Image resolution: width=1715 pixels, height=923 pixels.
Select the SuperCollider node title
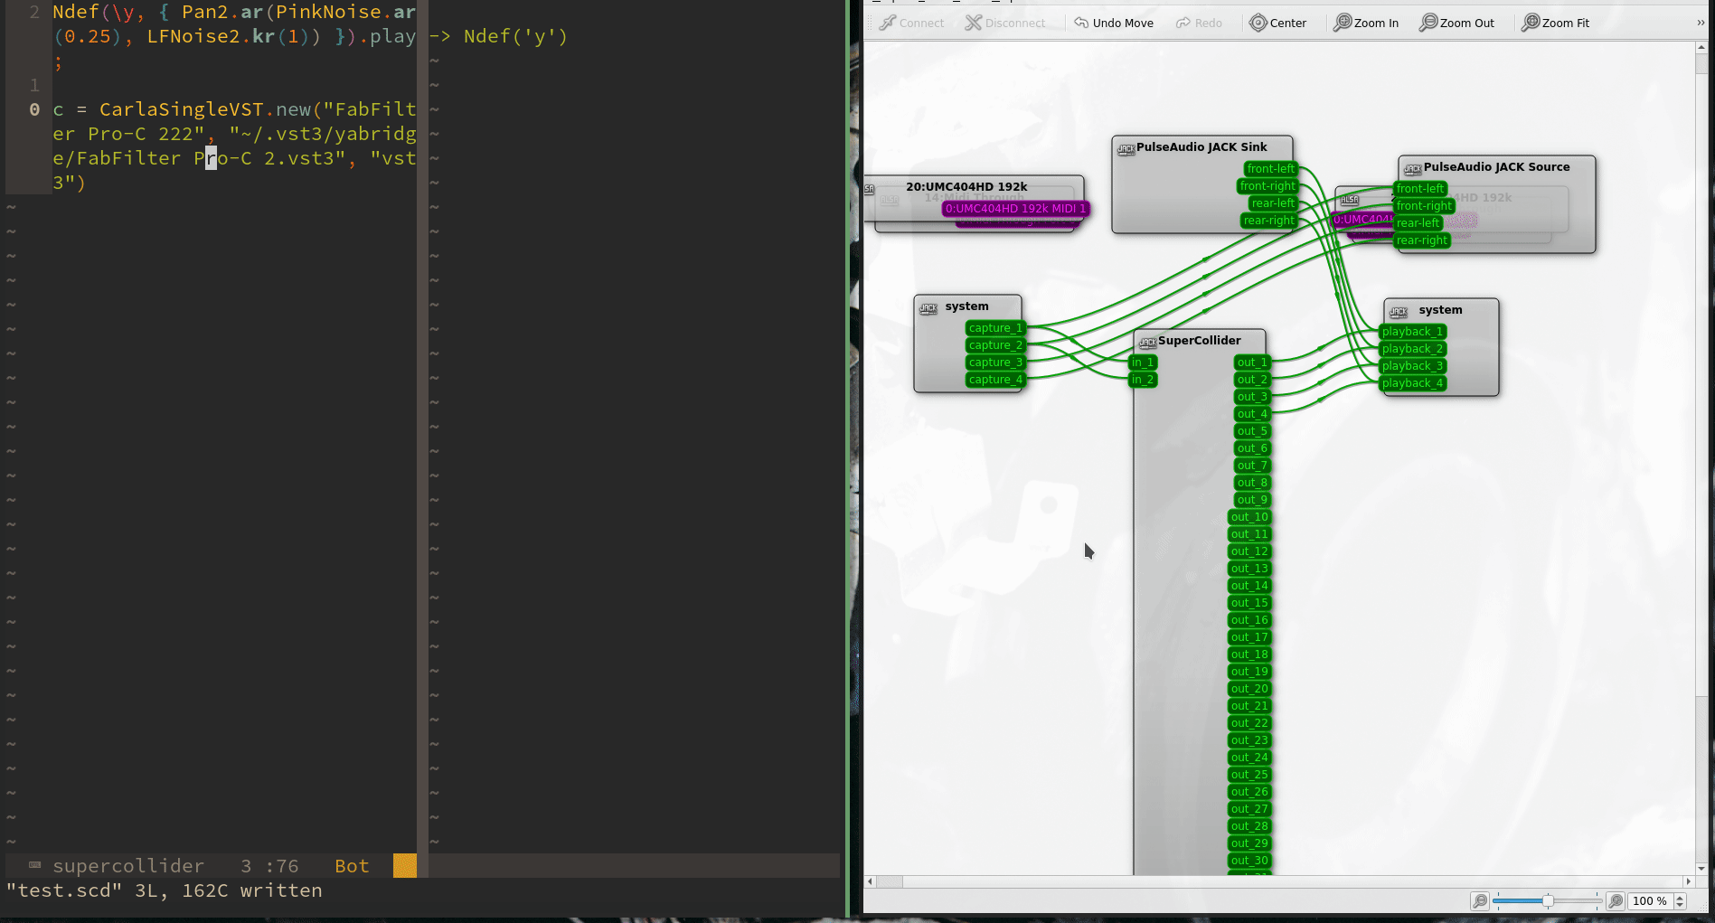[x=1200, y=340]
